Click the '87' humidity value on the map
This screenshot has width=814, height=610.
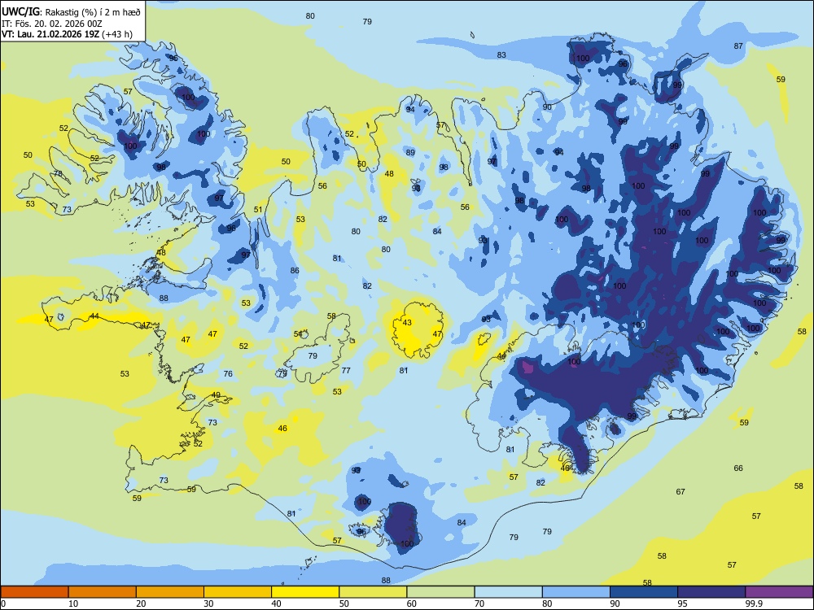pos(738,46)
